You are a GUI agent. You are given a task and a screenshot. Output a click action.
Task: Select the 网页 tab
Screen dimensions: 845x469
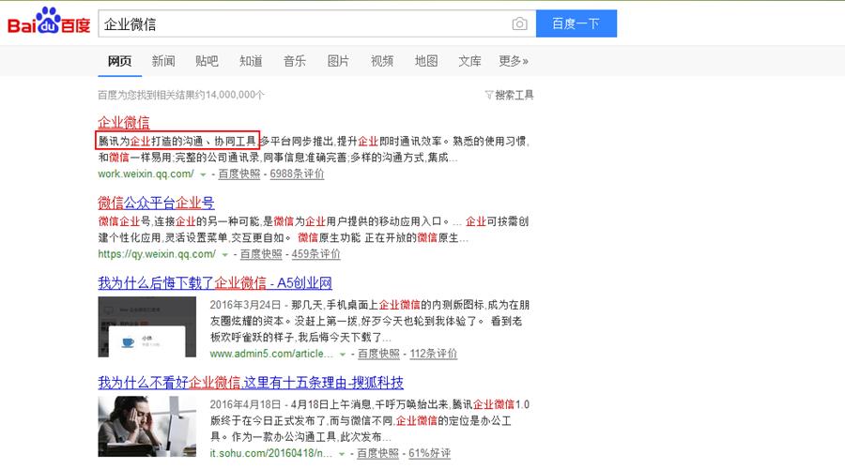tap(119, 61)
